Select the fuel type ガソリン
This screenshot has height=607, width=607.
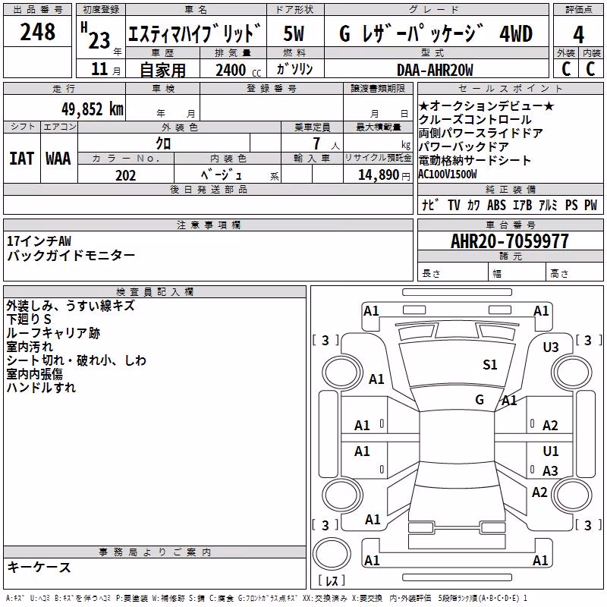(294, 69)
